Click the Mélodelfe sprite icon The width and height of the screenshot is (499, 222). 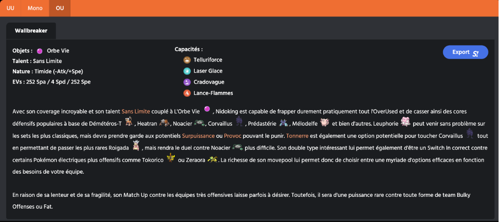325,123
